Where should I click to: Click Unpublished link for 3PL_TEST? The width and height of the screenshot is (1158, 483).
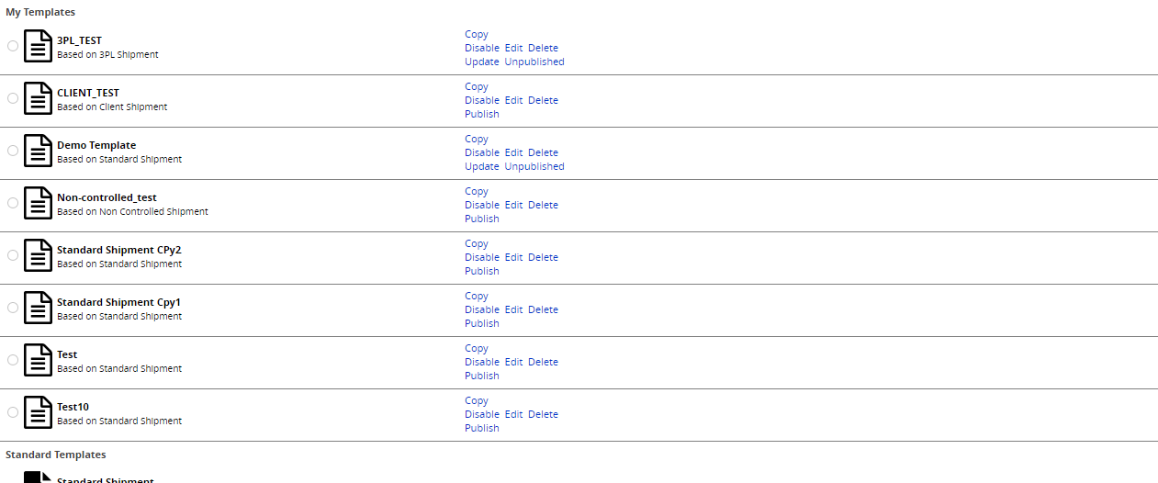pos(534,62)
